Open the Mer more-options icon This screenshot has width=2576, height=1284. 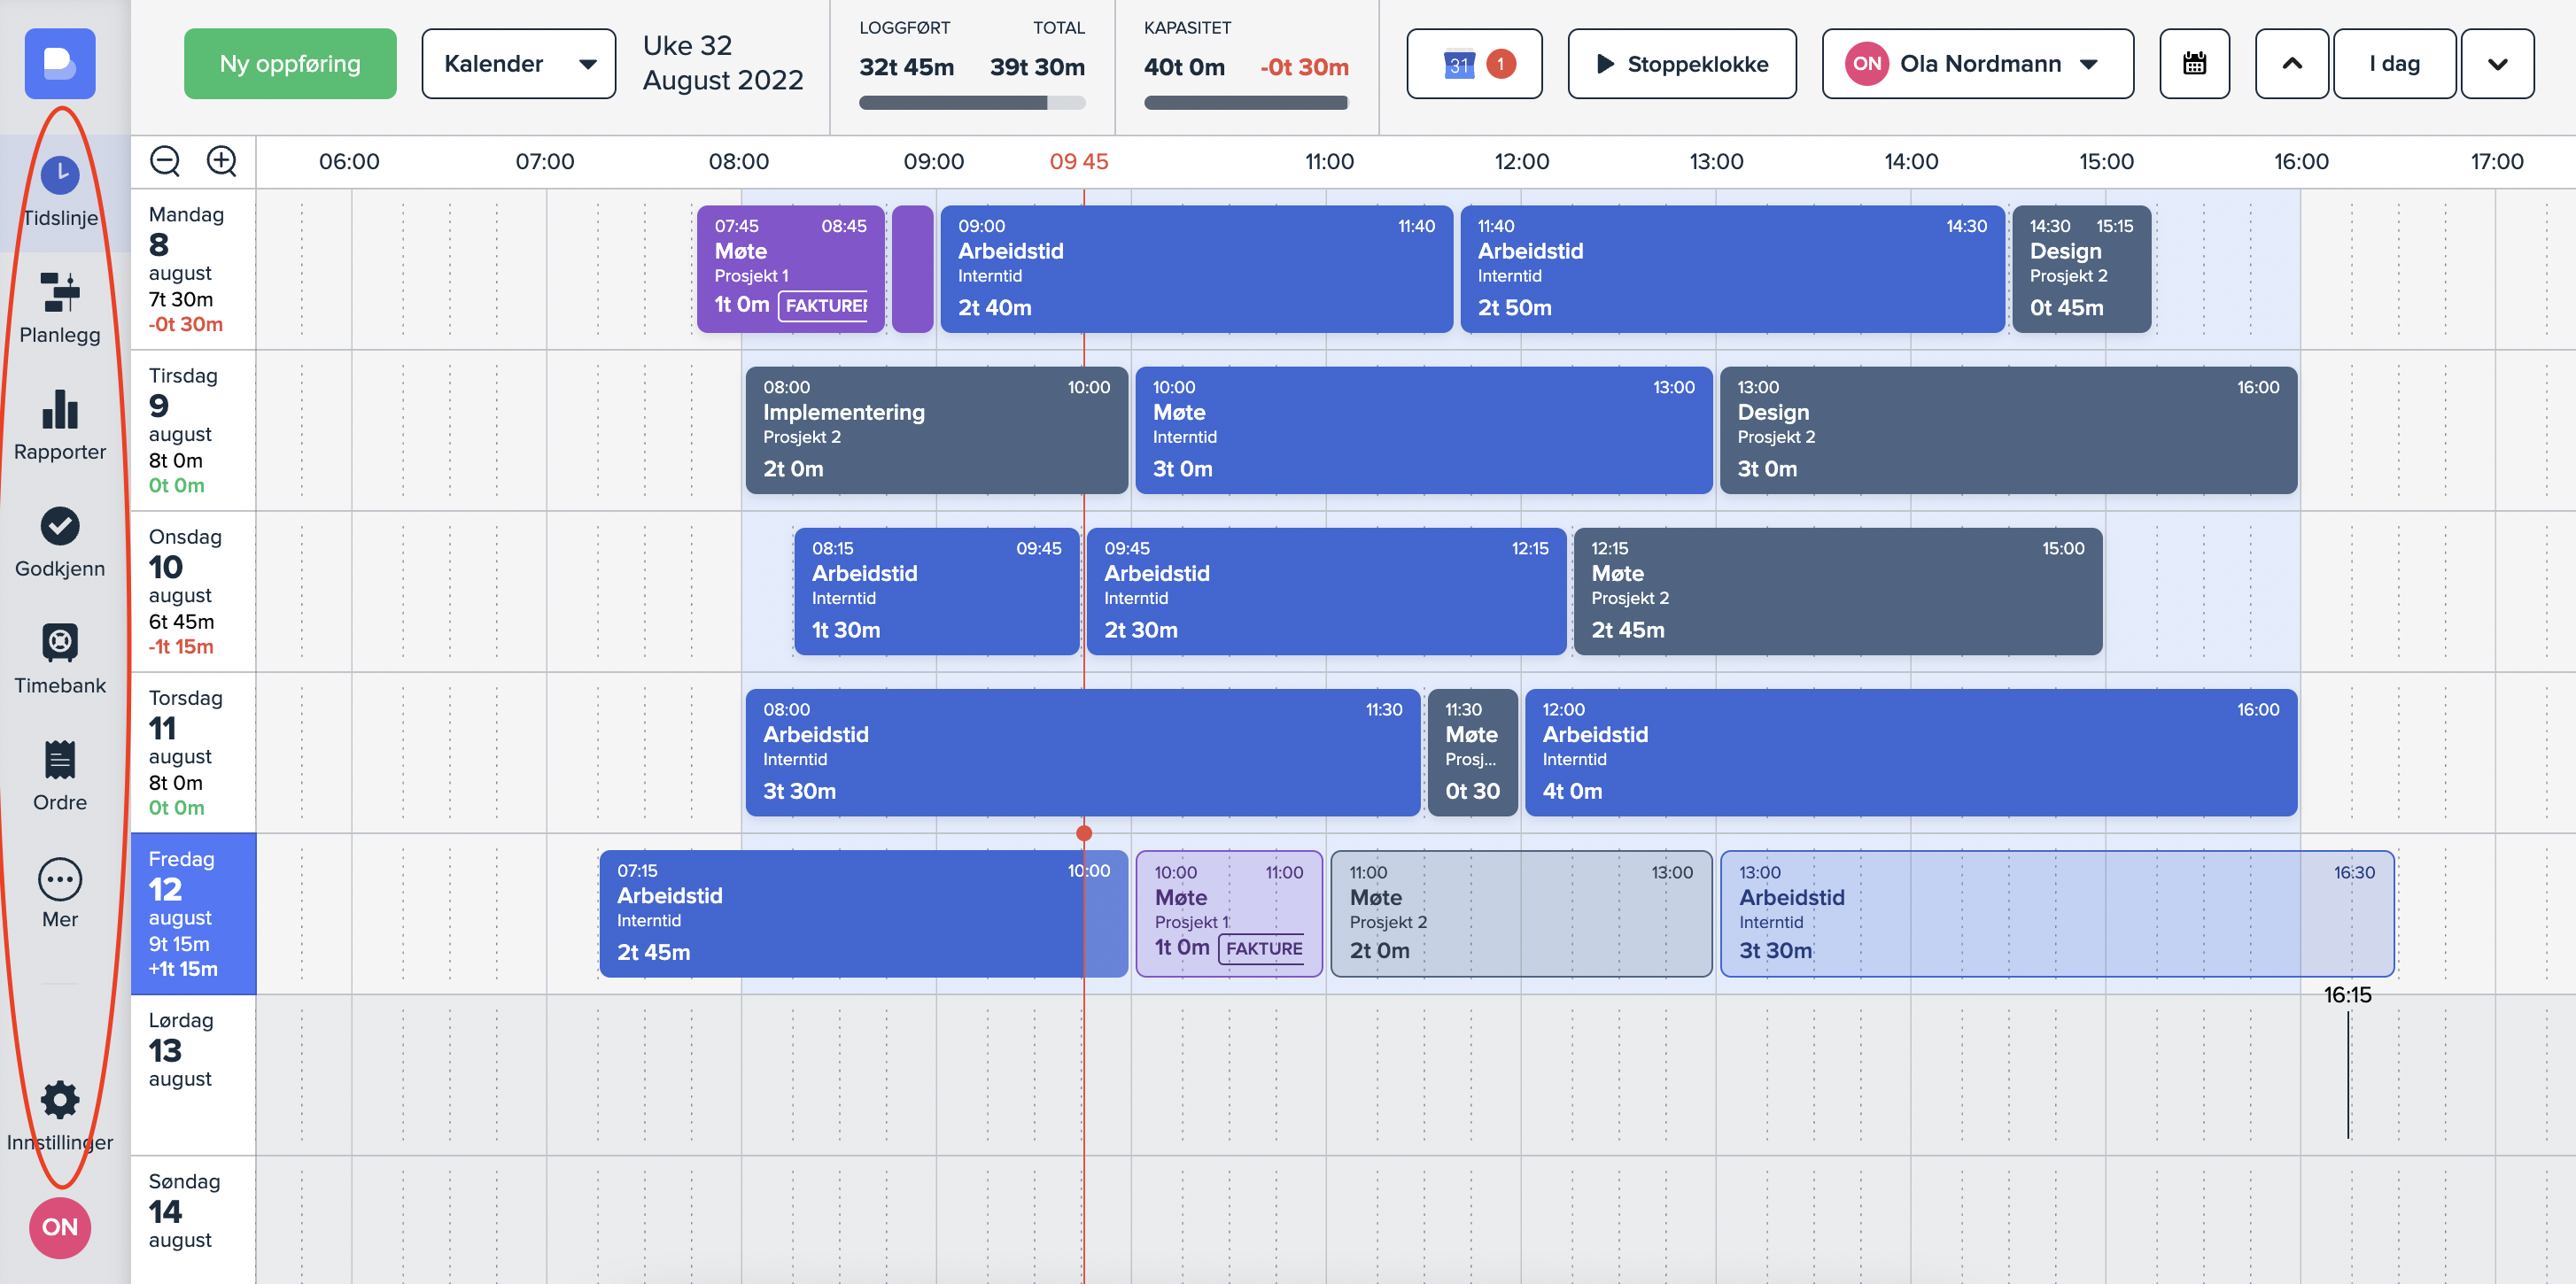click(x=60, y=880)
